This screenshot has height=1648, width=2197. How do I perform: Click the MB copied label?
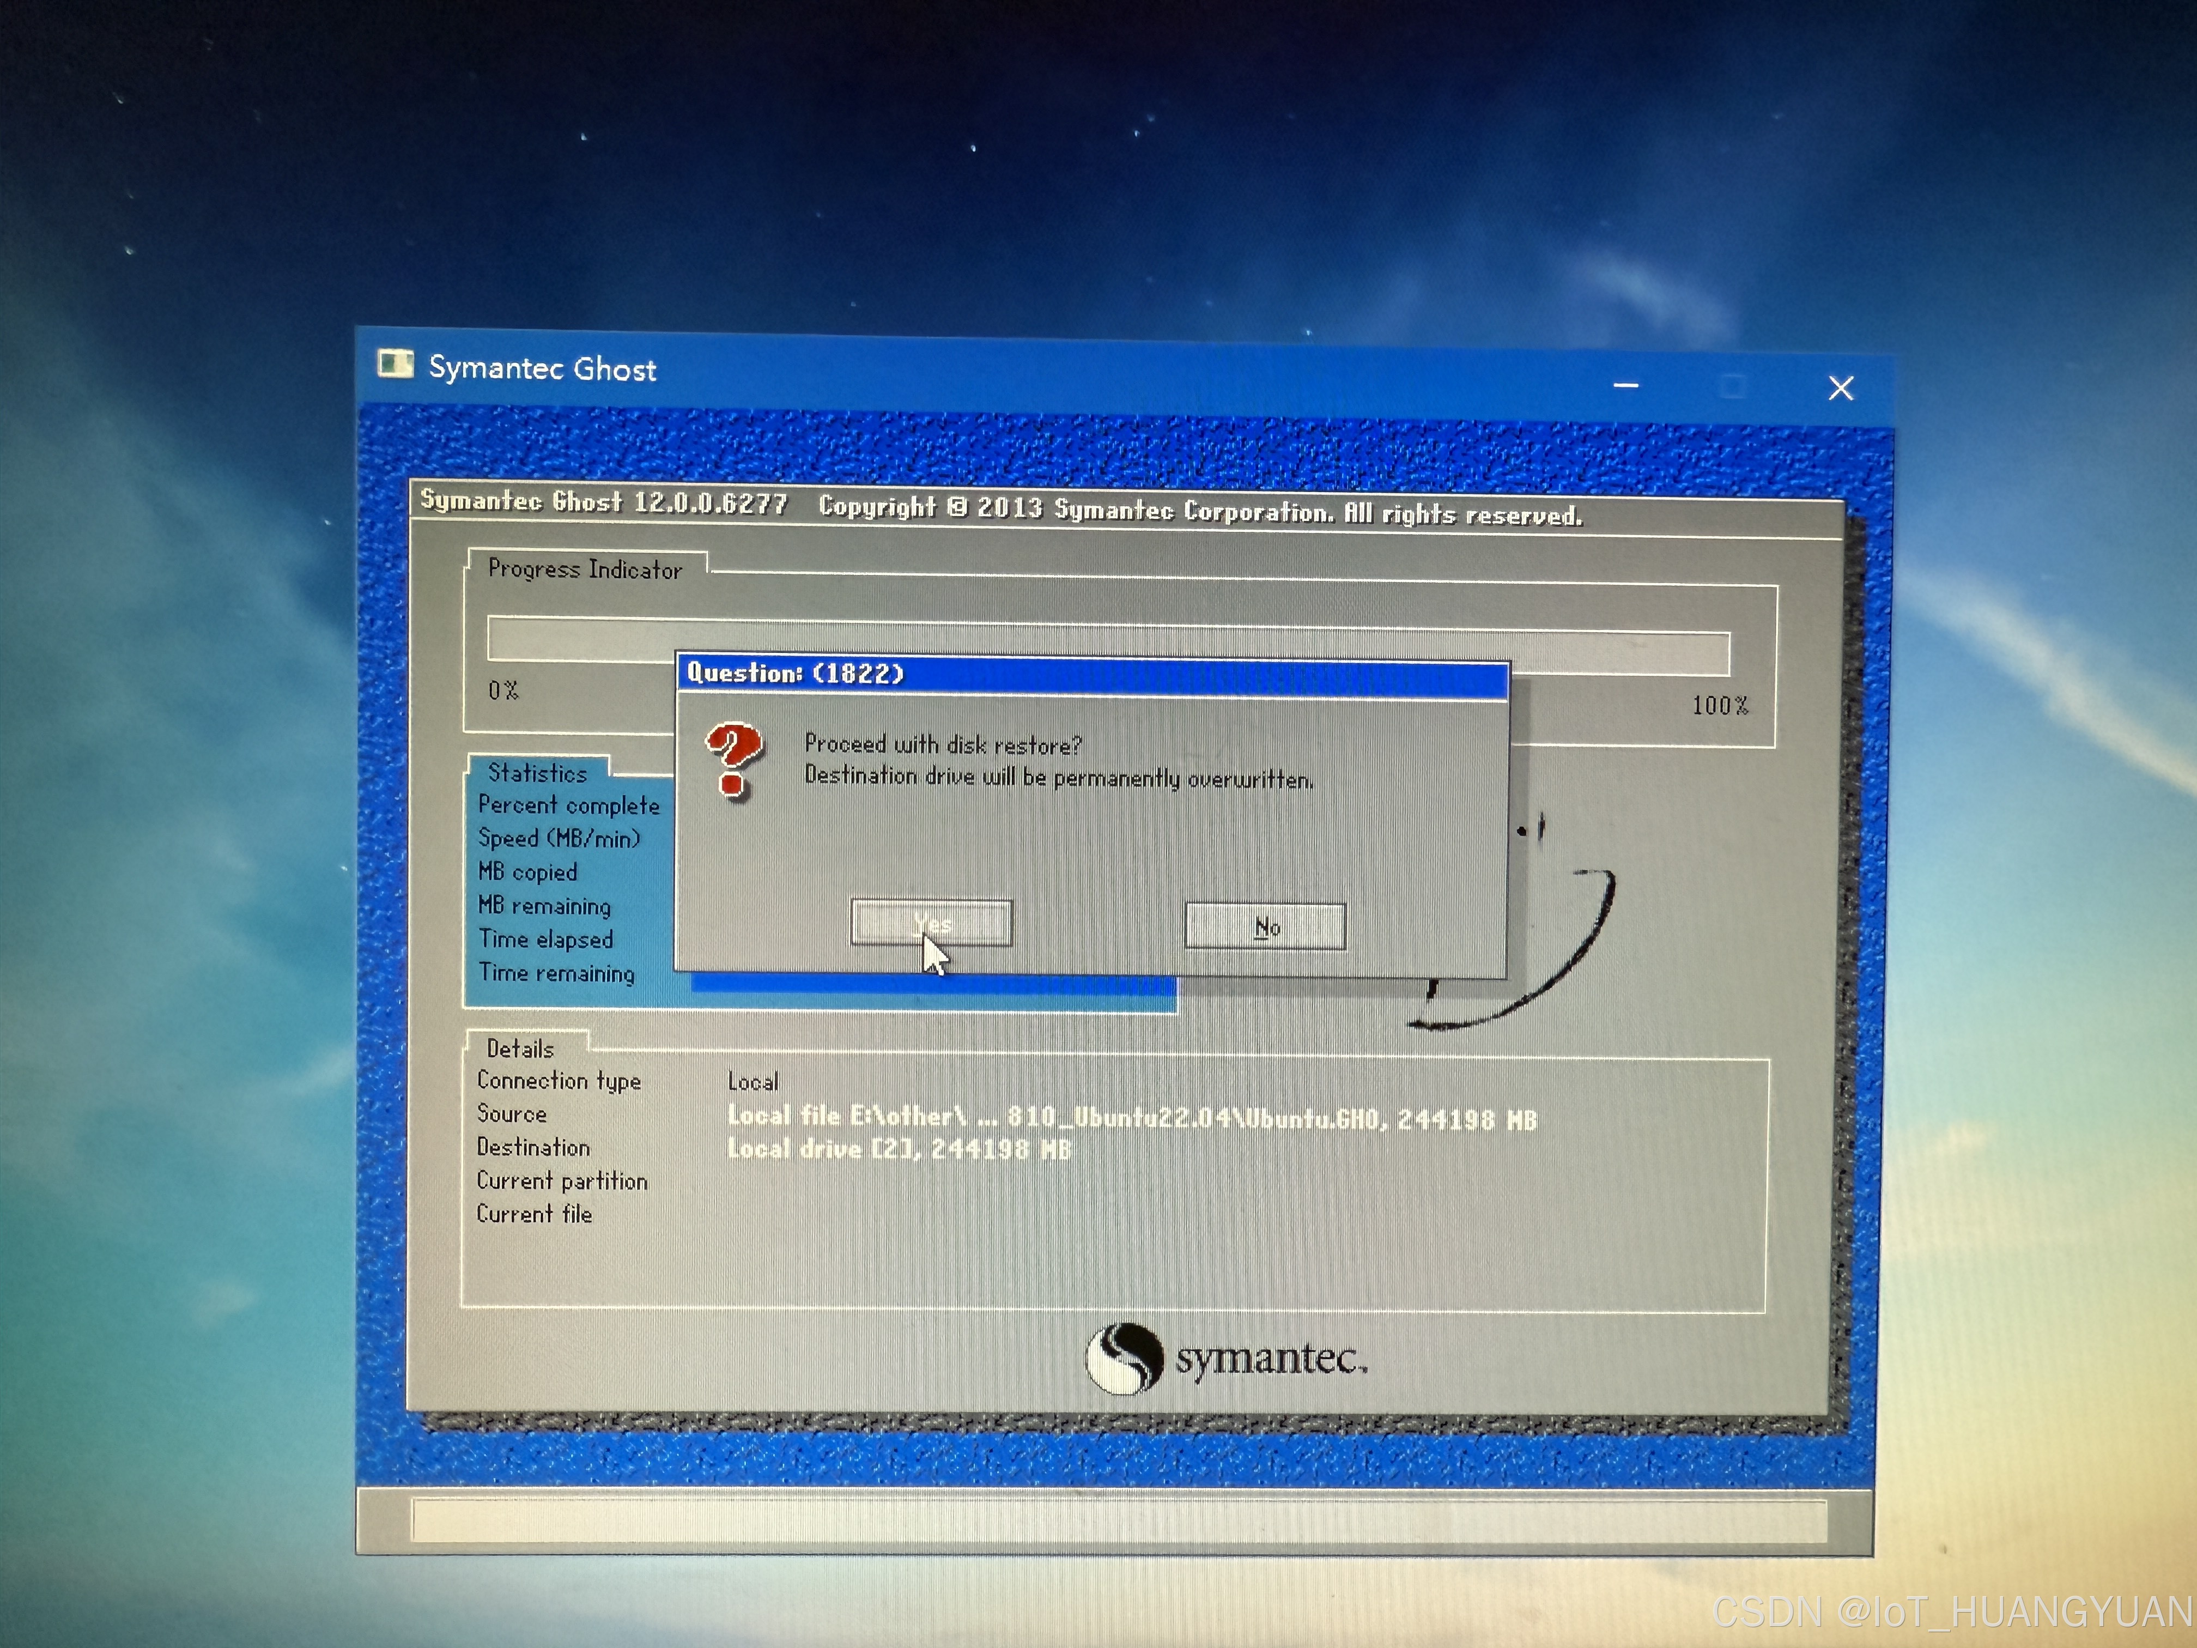[x=527, y=872]
